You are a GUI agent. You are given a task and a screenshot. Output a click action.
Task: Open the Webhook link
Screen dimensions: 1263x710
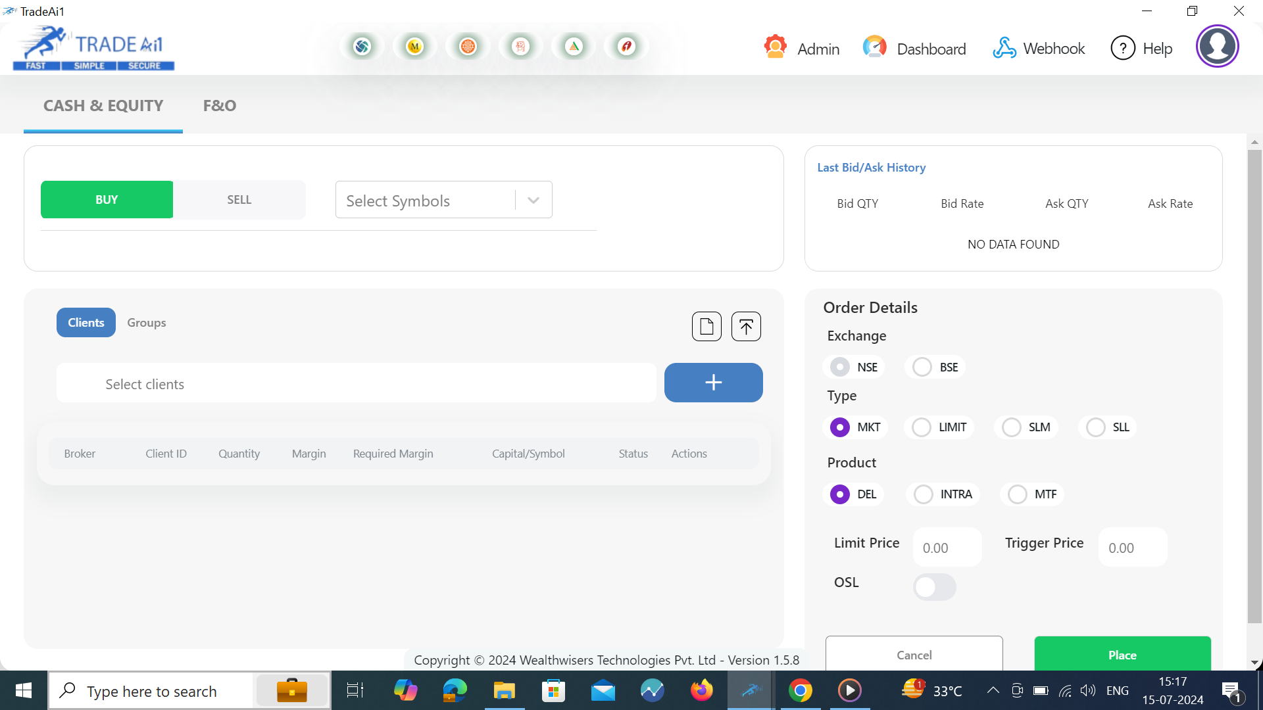[1054, 49]
